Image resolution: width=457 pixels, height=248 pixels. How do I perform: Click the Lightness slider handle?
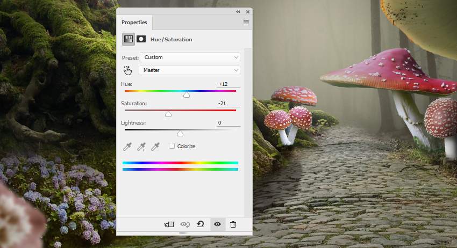(180, 133)
